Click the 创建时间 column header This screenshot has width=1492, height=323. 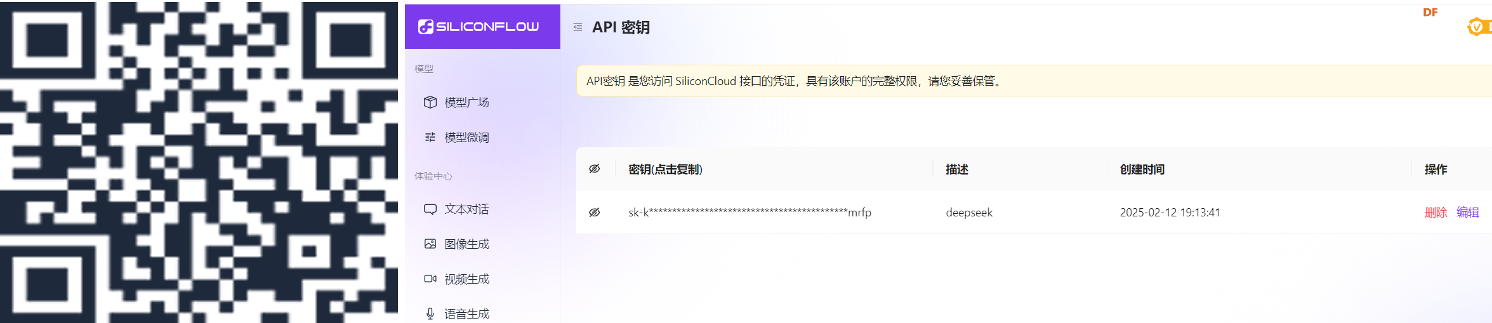coord(1142,169)
